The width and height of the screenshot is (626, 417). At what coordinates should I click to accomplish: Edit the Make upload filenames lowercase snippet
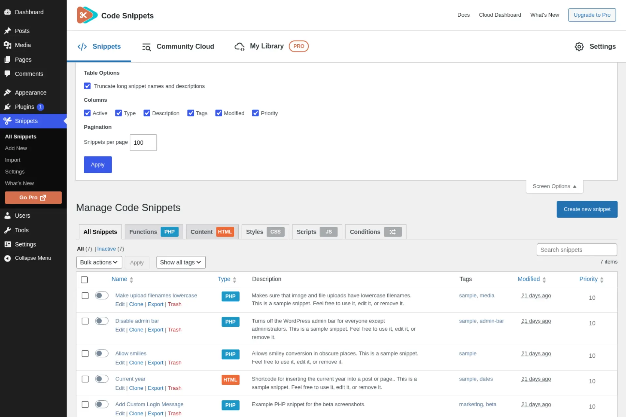120,304
